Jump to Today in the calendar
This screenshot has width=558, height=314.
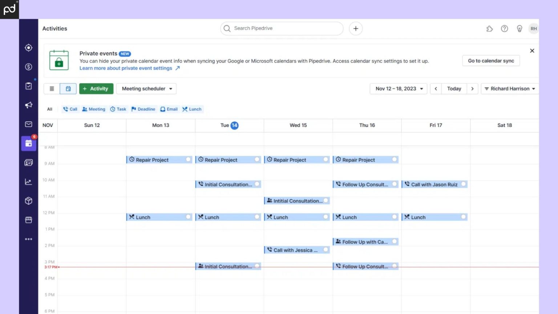click(454, 88)
